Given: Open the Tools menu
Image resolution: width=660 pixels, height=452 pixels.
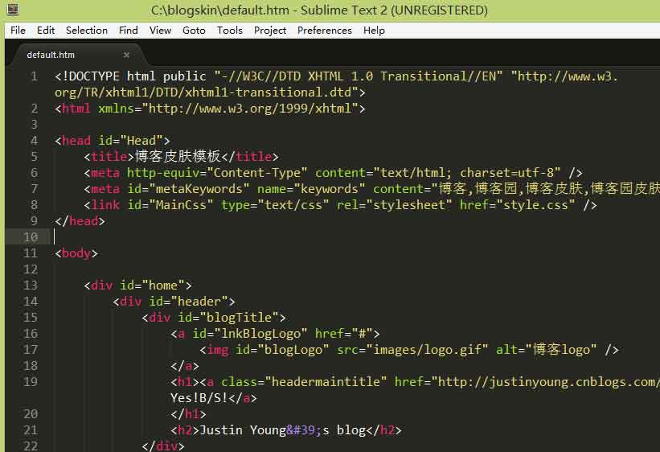Looking at the screenshot, I should (230, 31).
